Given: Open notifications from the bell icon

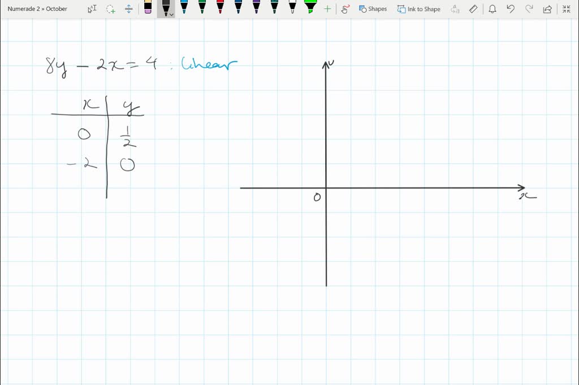Looking at the screenshot, I should 492,8.
